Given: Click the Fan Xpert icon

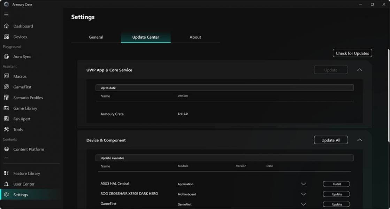Looking at the screenshot, I should pyautogui.click(x=7, y=118).
